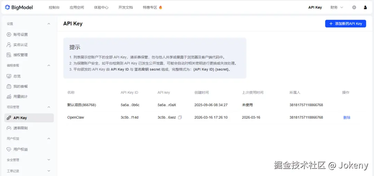Click the 实名认证 person icon

pos(9,45)
